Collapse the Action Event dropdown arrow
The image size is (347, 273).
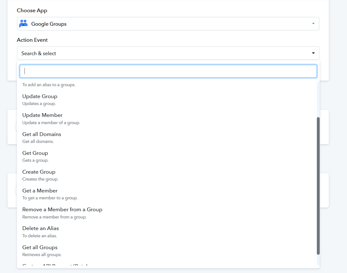(x=313, y=53)
